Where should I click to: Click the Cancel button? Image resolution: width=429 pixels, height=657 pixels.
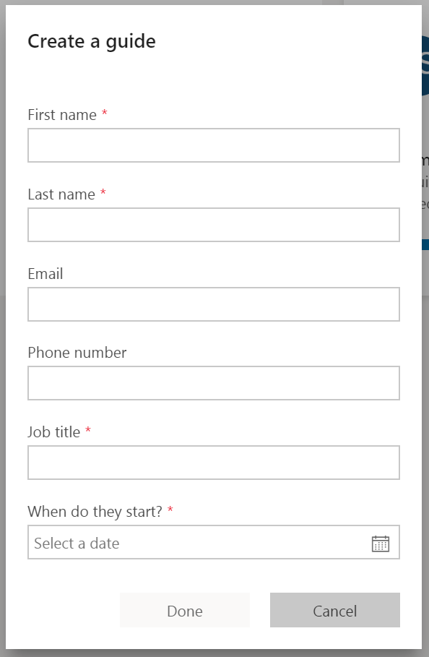tap(334, 611)
